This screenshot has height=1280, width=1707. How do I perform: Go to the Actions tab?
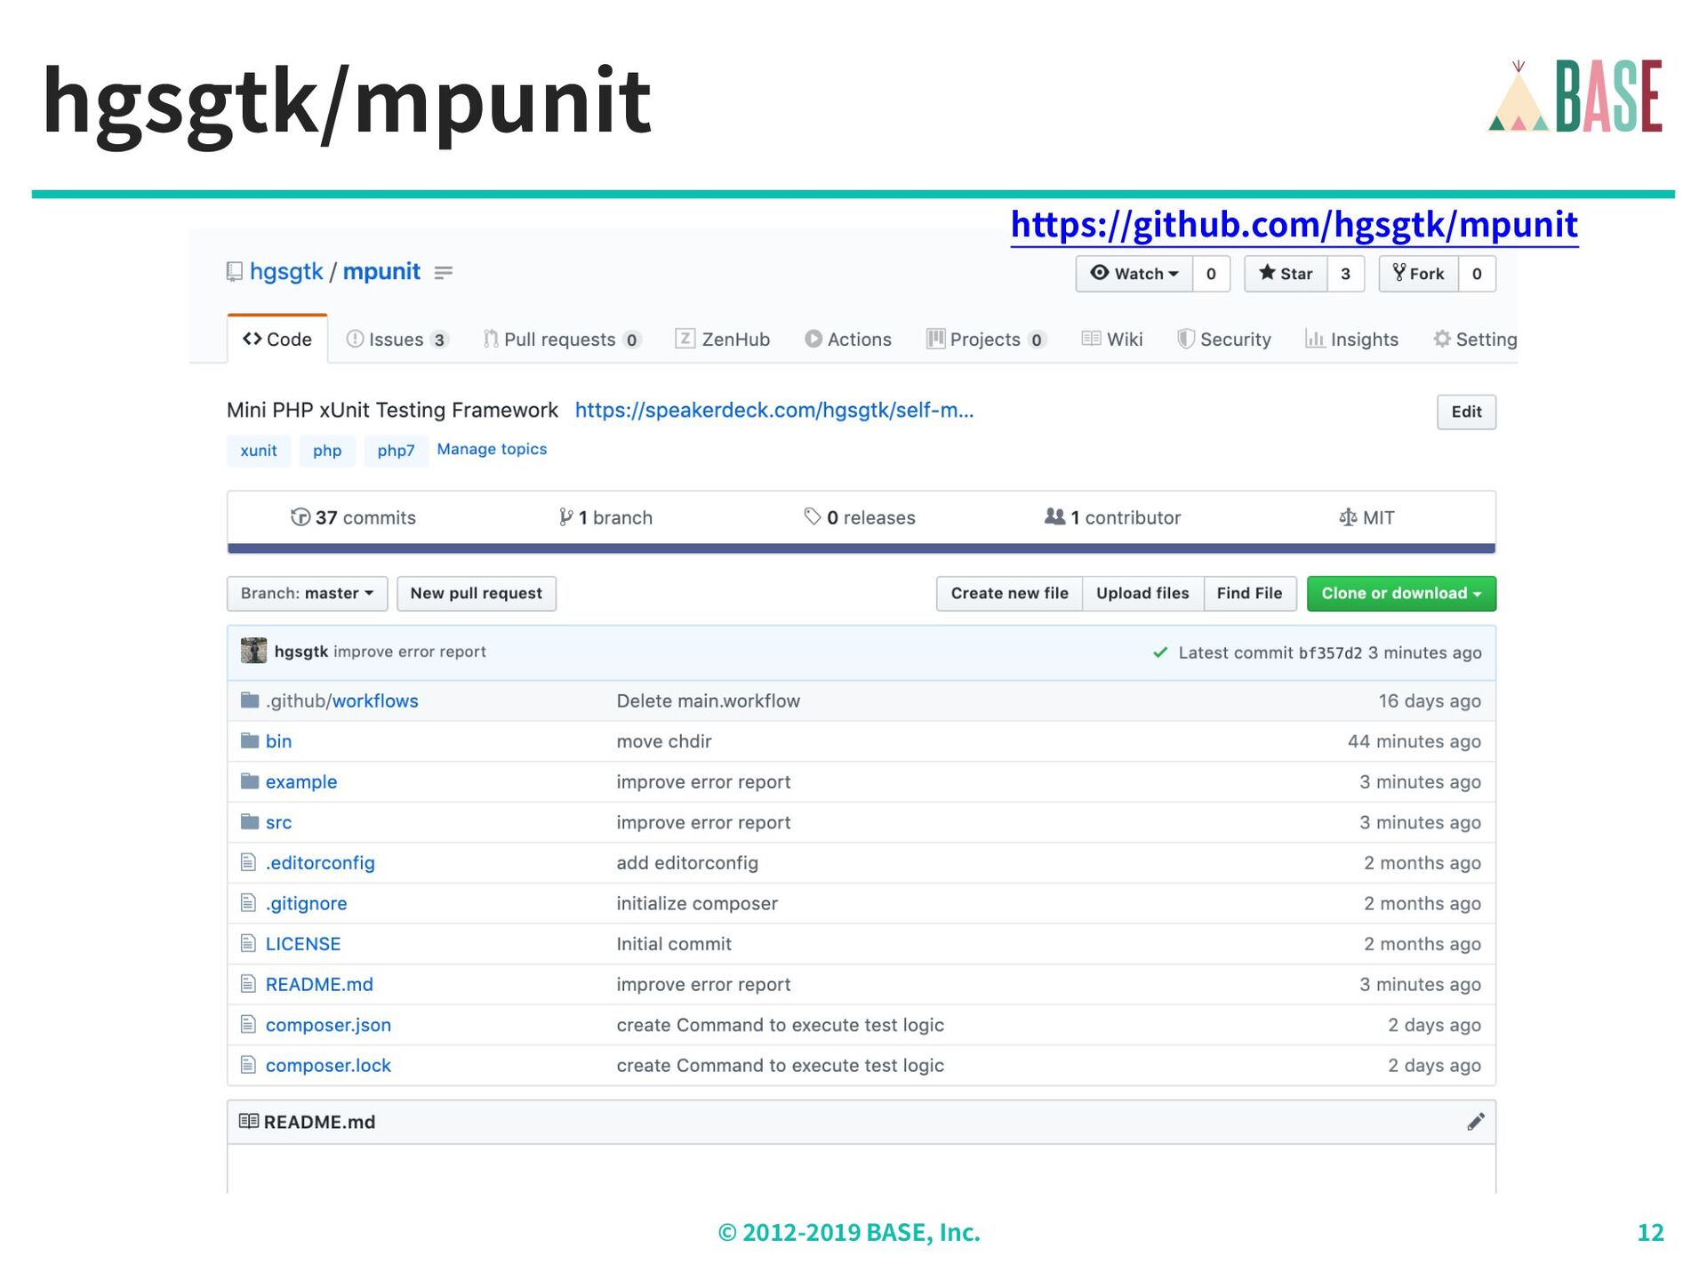click(848, 340)
